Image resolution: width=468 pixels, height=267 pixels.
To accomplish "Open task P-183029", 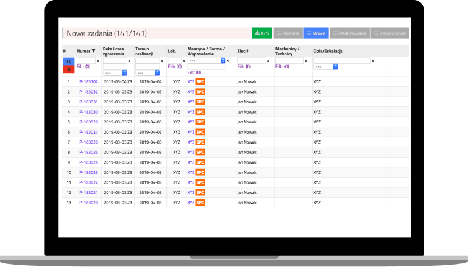I will (x=88, y=122).
